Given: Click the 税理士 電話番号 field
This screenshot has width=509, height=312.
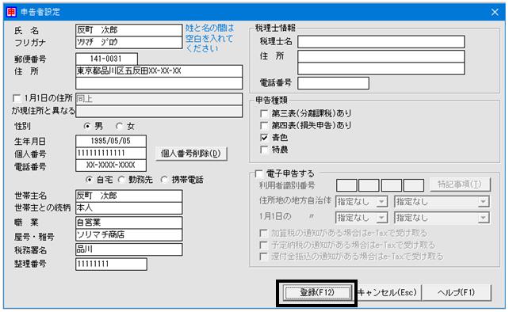Looking at the screenshot, I should (333, 83).
